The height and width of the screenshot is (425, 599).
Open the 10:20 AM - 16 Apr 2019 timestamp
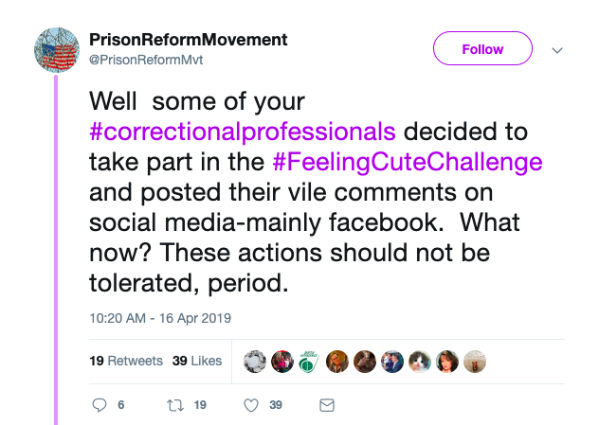(x=160, y=318)
